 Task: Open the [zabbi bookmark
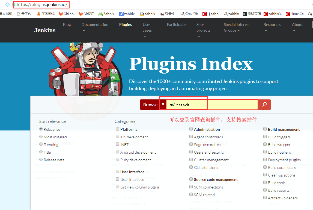[x=211, y=14]
